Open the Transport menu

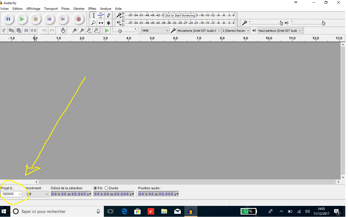click(x=51, y=9)
